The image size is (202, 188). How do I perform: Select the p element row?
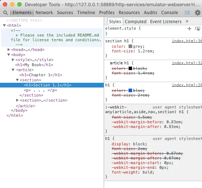(x=40, y=90)
